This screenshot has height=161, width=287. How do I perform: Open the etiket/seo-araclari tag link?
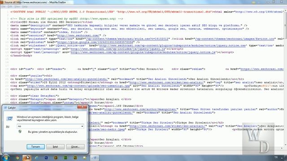[x=167, y=126]
